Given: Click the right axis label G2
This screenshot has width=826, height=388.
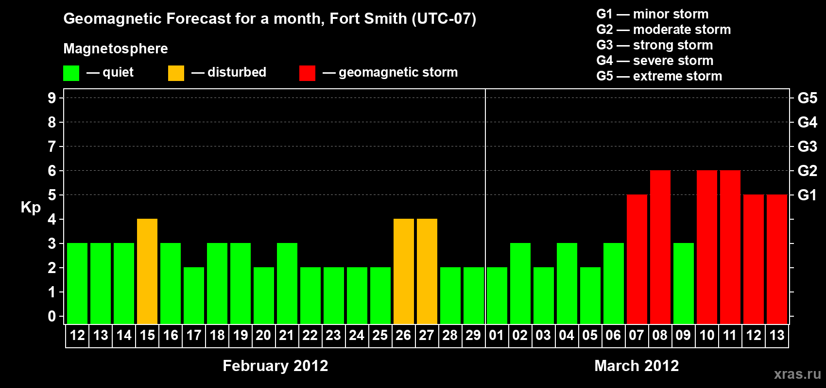Looking at the screenshot, I should pos(808,171).
